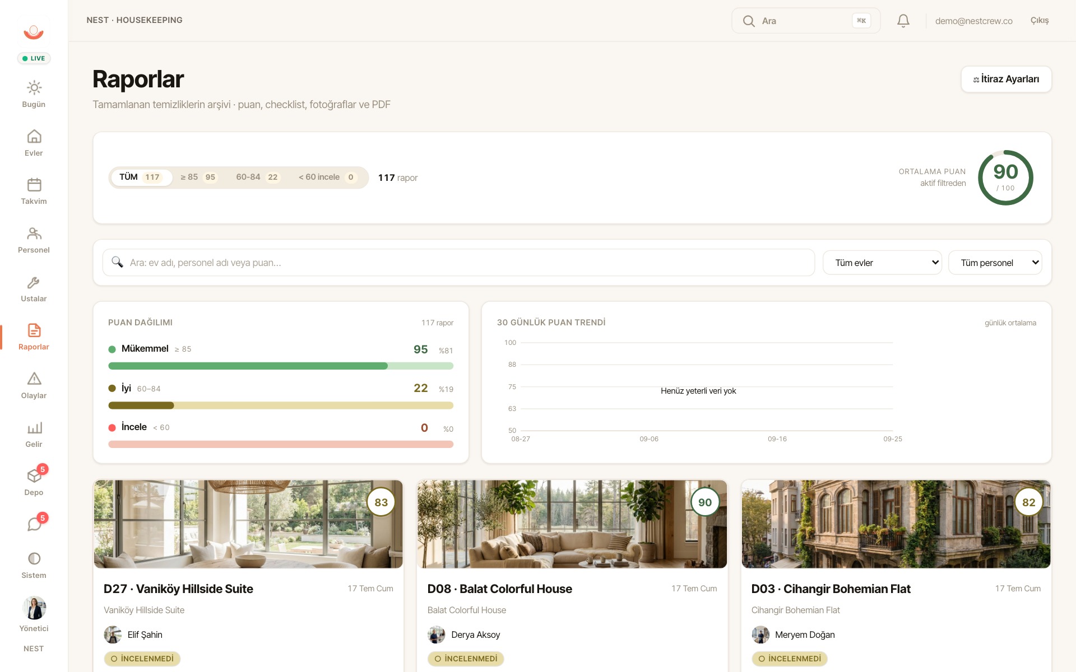Open the Personel section
The width and height of the screenshot is (1076, 672).
coord(34,240)
